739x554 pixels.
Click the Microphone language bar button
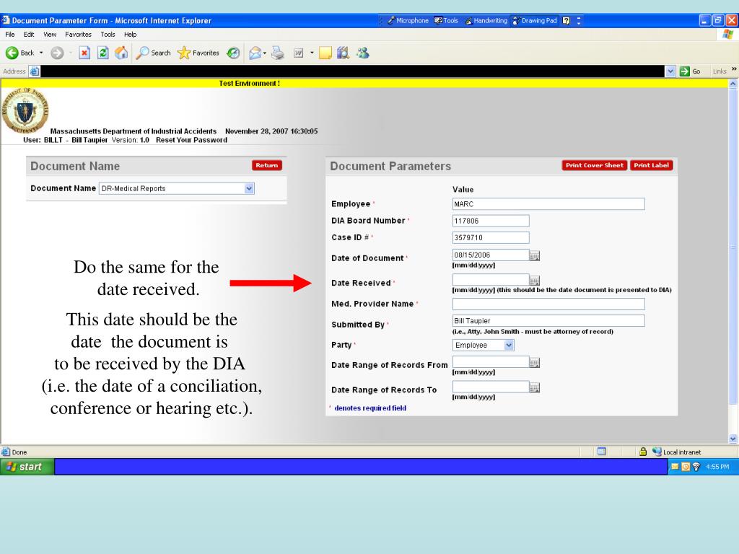pyautogui.click(x=408, y=20)
